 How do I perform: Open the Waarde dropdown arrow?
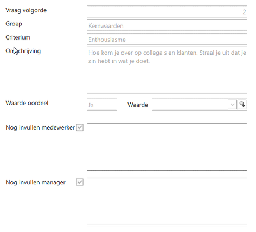pos(232,105)
